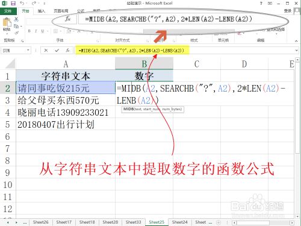Image resolution: width=301 pixels, height=226 pixels.
Task: Open ribbon display options
Action: pyautogui.click(x=270, y=3)
